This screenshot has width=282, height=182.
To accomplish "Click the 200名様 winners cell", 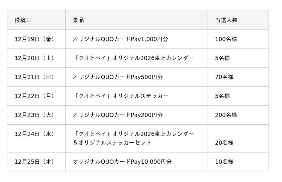I will tap(226, 115).
